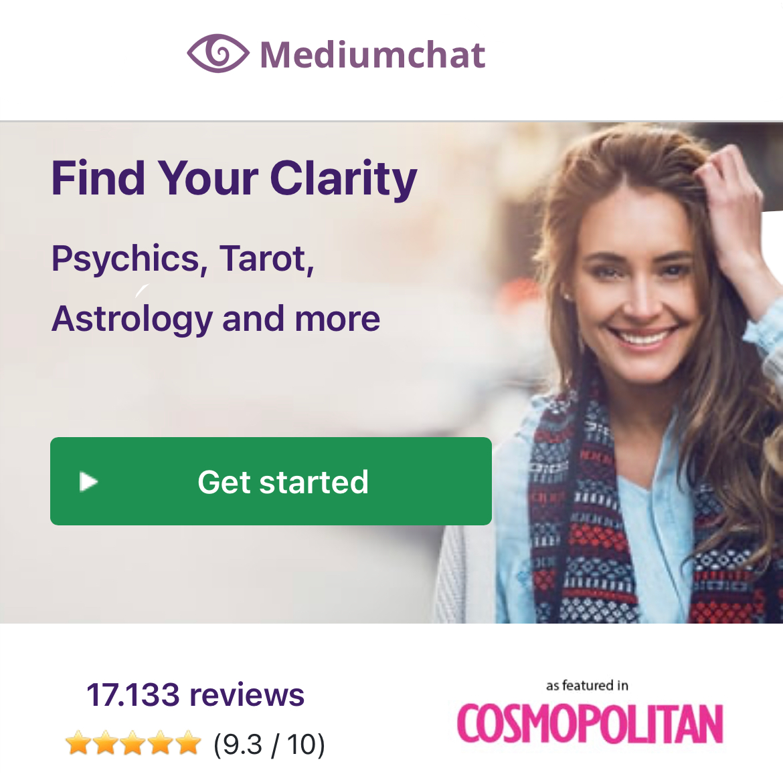This screenshot has height=776, width=783.
Task: Click the Astrology and more text
Action: point(215,319)
